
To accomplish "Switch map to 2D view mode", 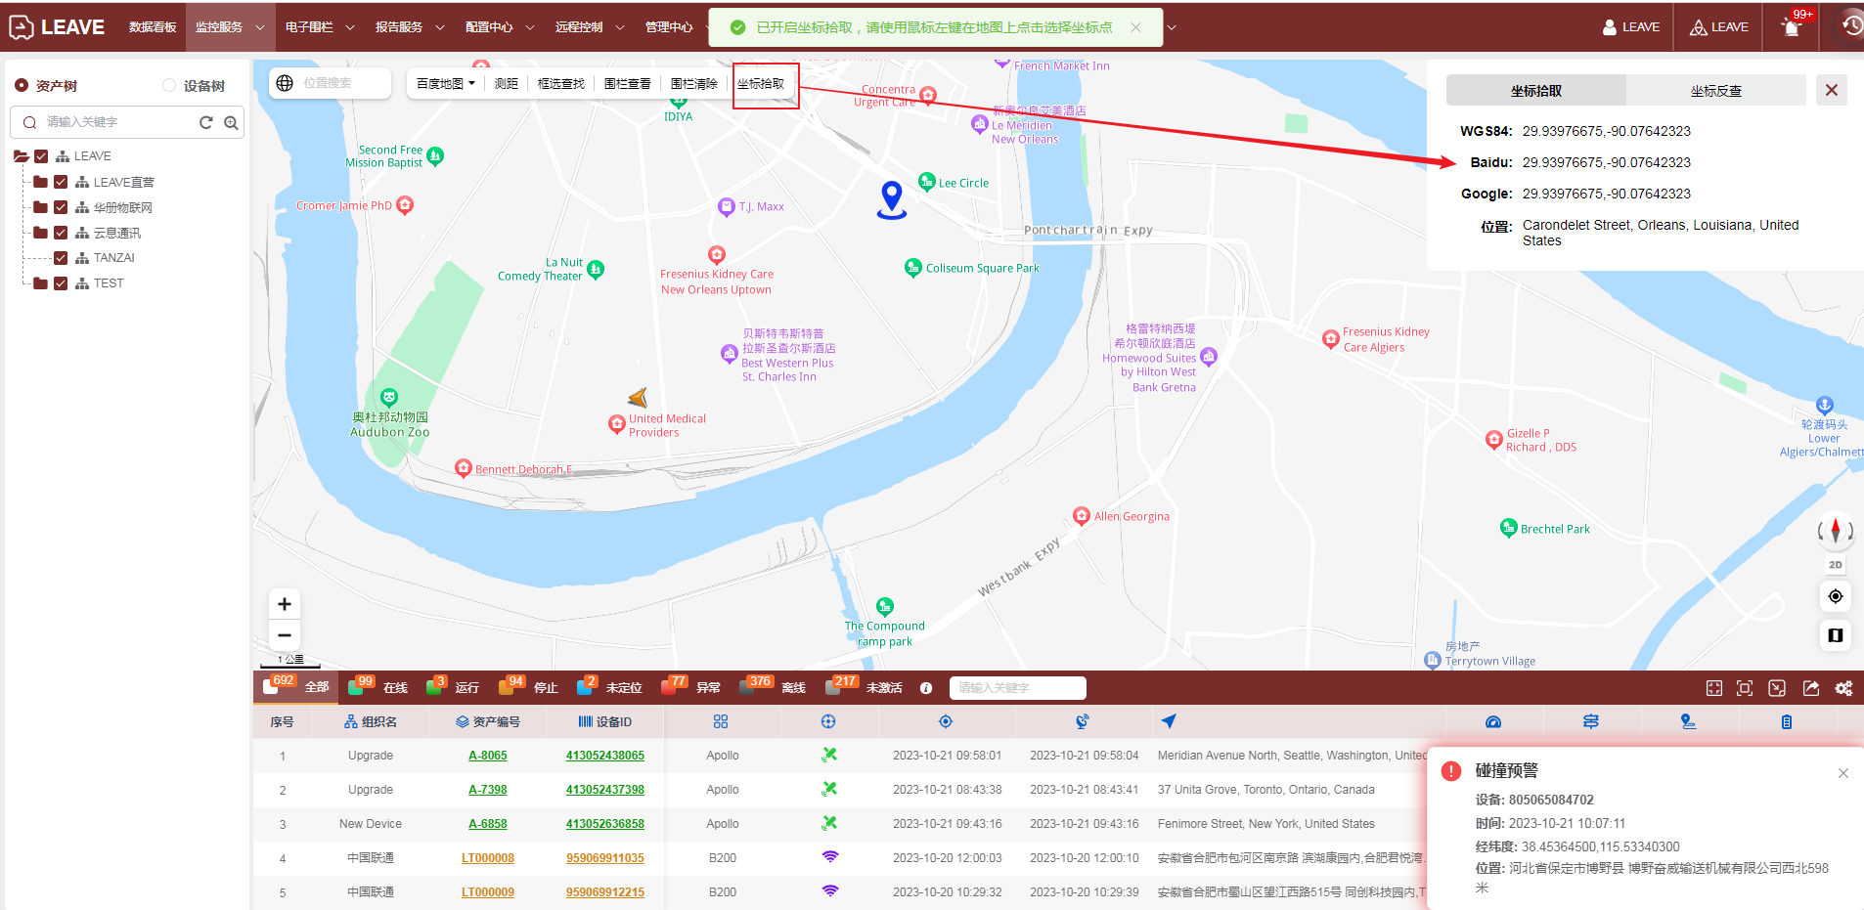I will [1835, 565].
